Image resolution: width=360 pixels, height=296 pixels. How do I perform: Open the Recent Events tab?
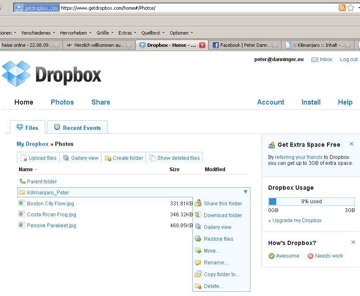point(77,127)
